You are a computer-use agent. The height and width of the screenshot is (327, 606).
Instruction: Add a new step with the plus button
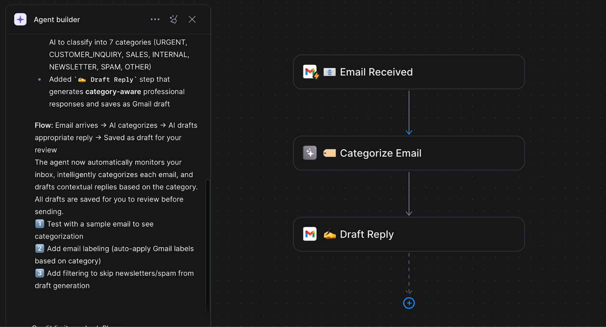point(409,303)
